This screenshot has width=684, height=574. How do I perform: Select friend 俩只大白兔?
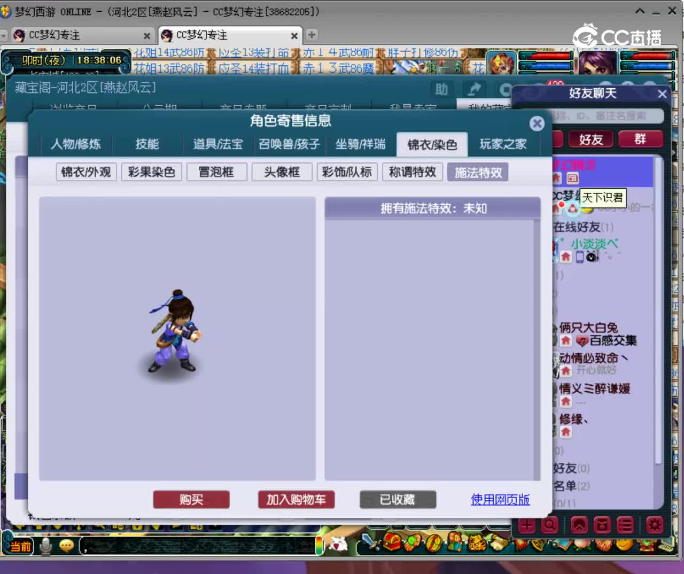588,328
